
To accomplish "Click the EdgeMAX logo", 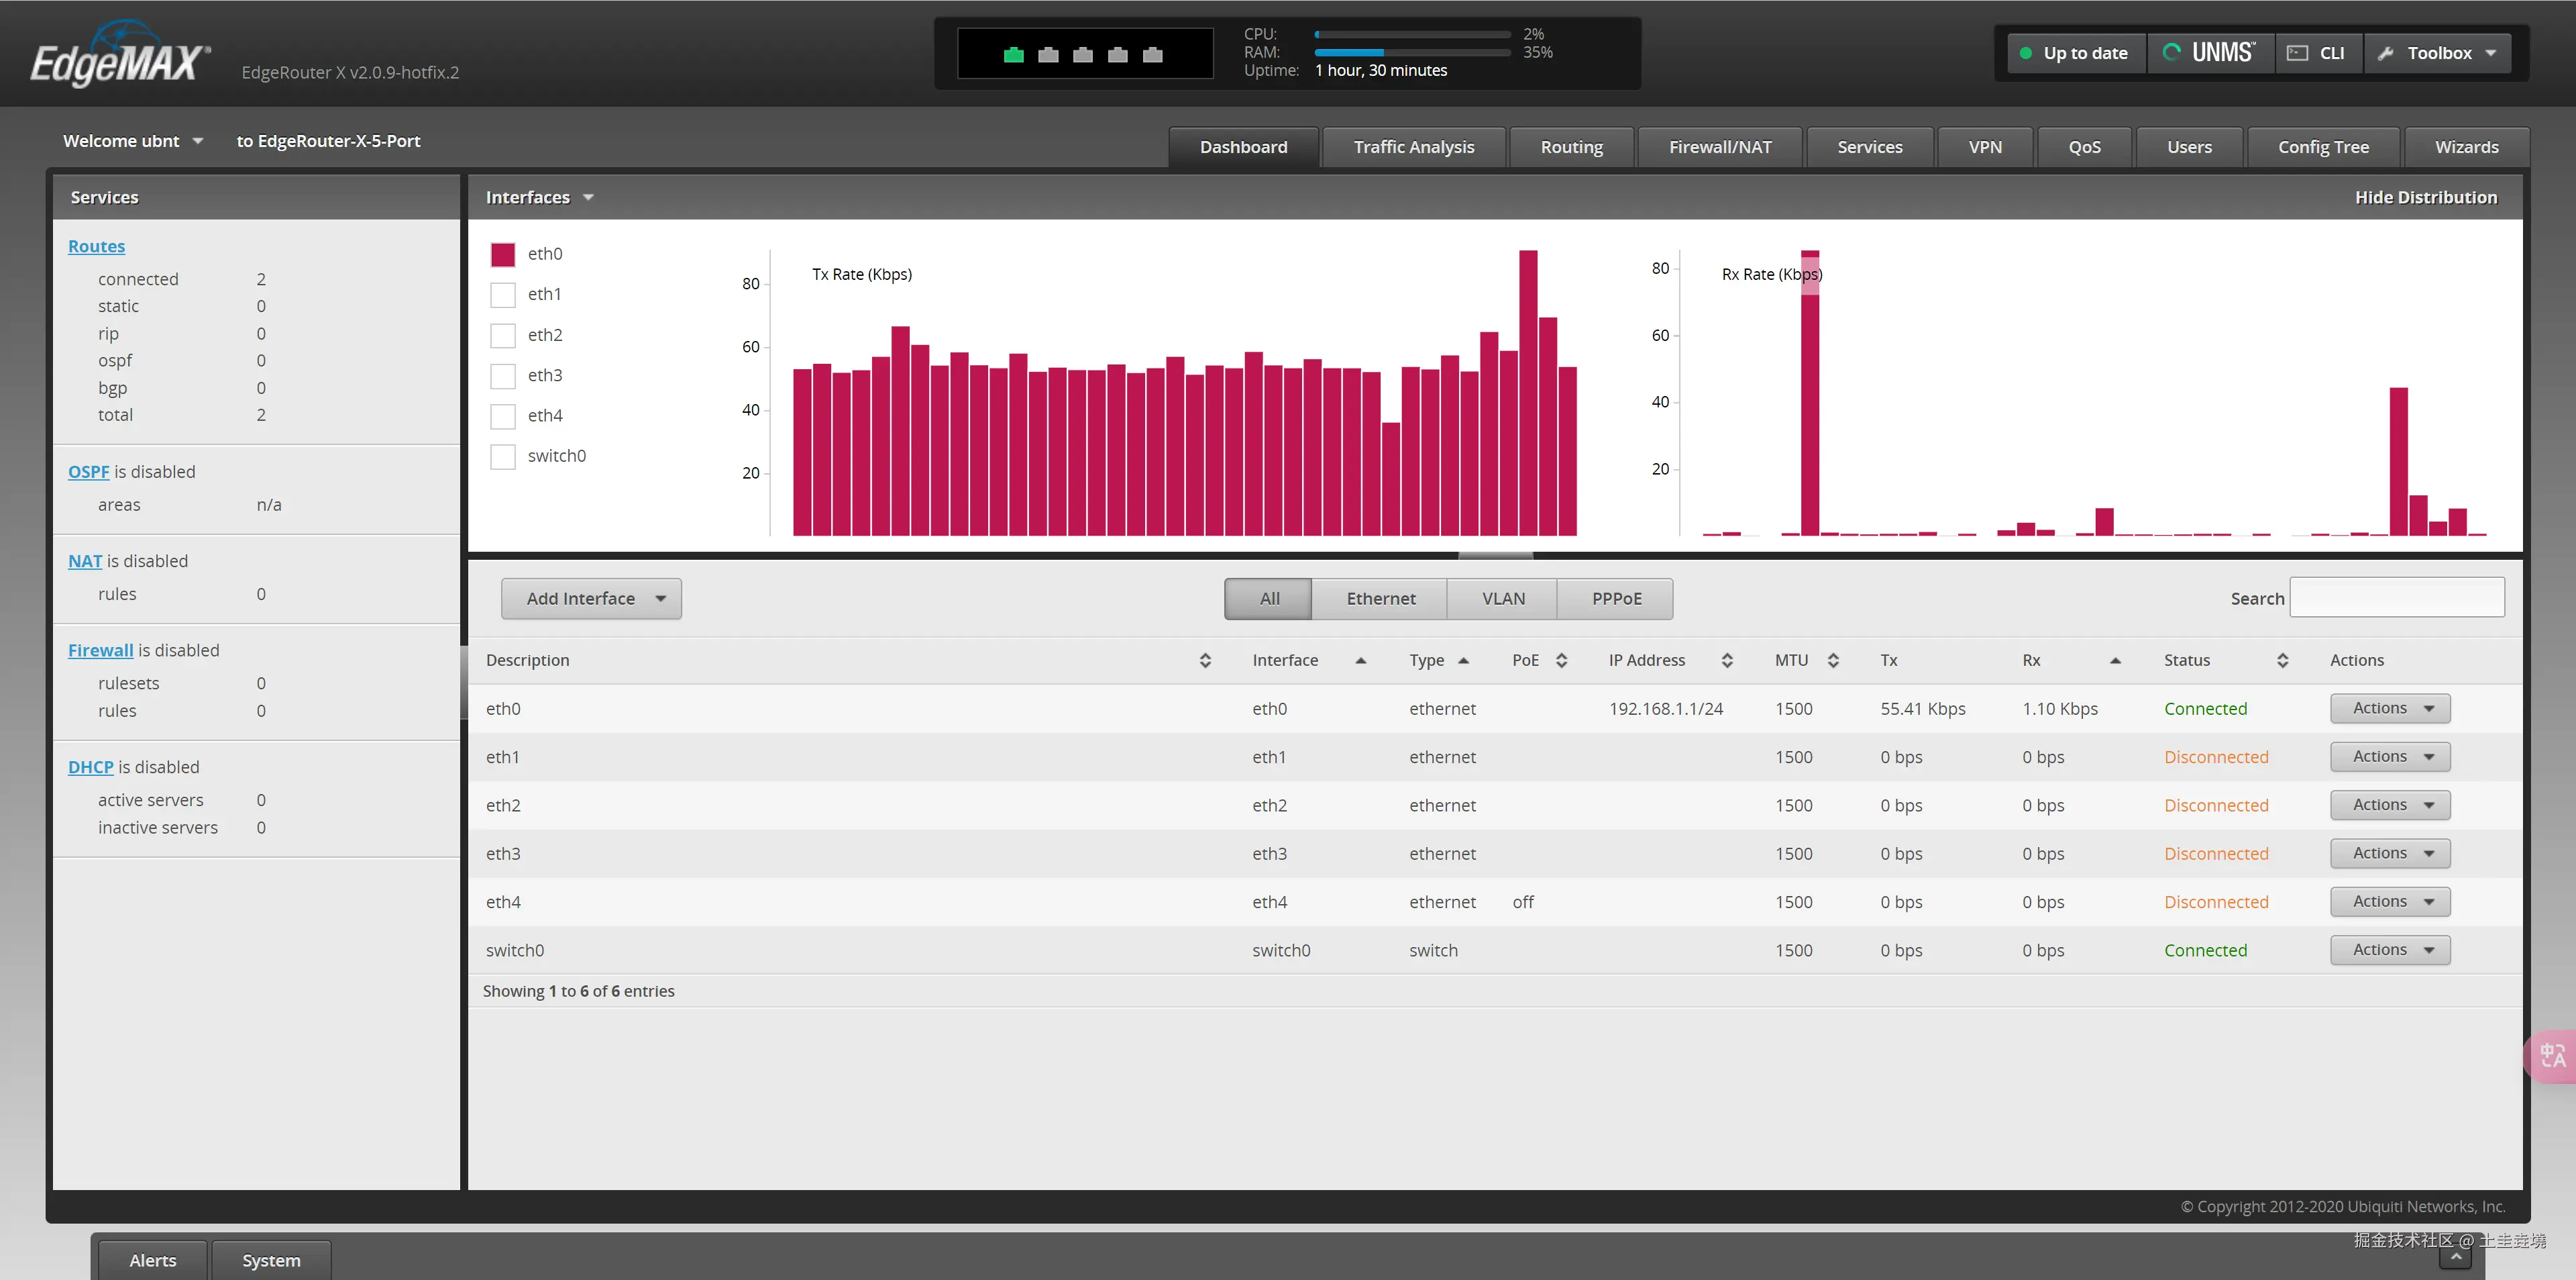I will tap(120, 60).
